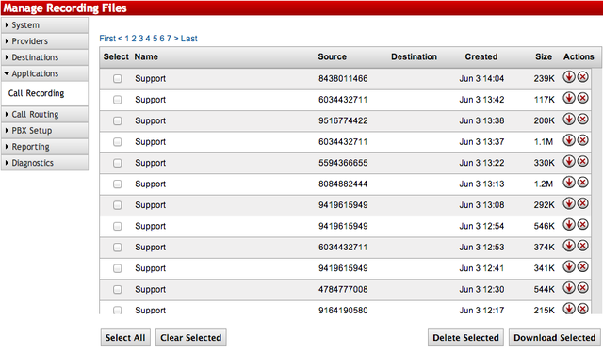The height and width of the screenshot is (352, 603).
Task: Click the Clear Selected button
Action: click(x=190, y=337)
